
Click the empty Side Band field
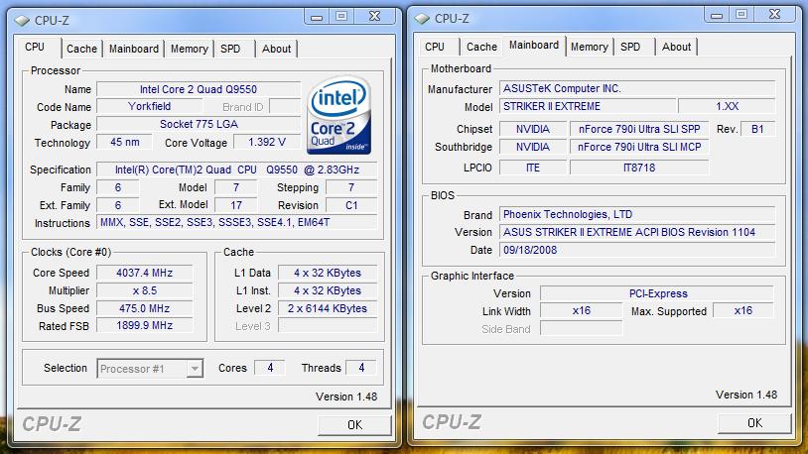582,328
